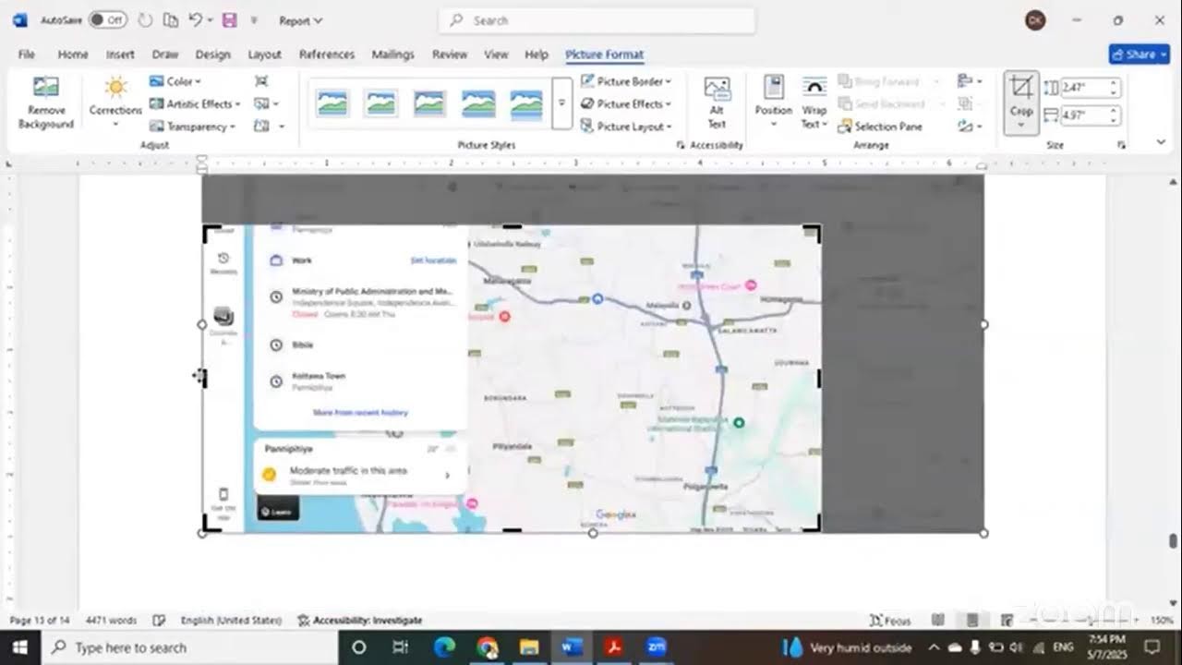The width and height of the screenshot is (1182, 665).
Task: Open the Color options dropdown
Action: pos(175,81)
